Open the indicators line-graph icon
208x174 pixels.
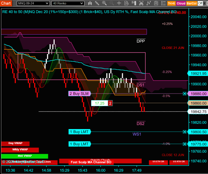point(148,3)
